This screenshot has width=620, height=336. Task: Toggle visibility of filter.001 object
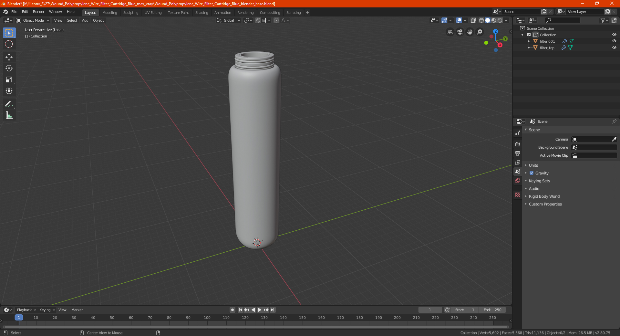614,41
